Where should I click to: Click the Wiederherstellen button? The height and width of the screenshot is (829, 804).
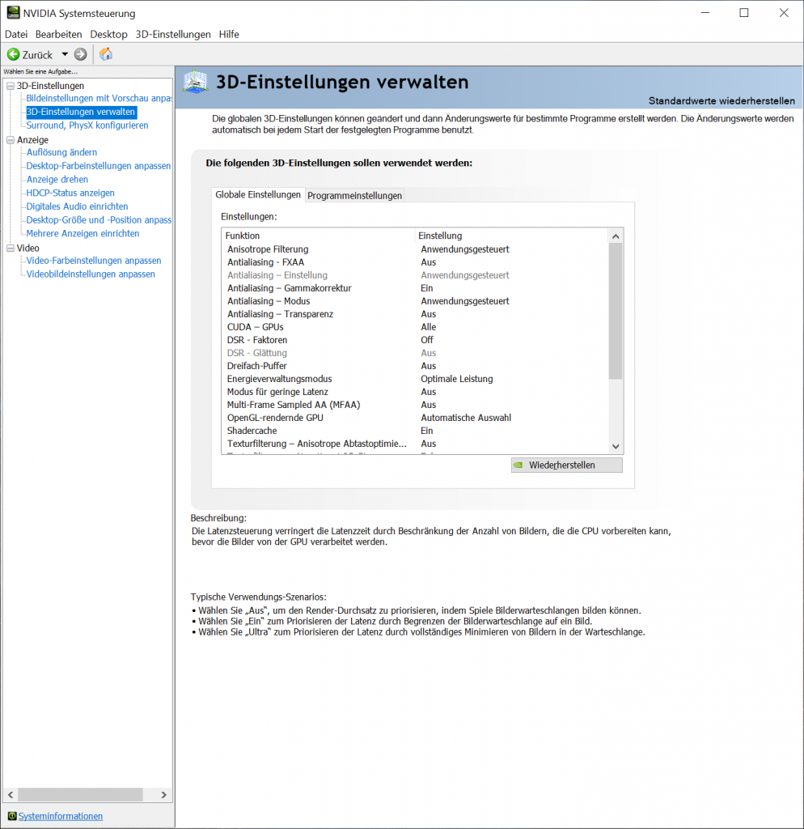coord(567,466)
